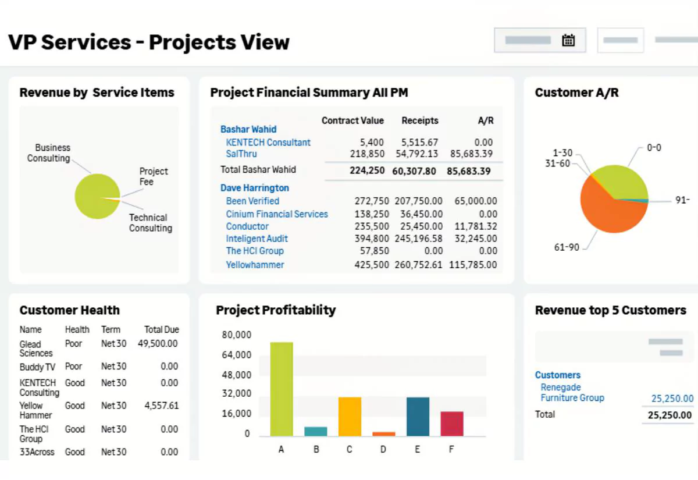The width and height of the screenshot is (698, 480).
Task: Click bar F in Project Profitability chart
Action: point(452,424)
